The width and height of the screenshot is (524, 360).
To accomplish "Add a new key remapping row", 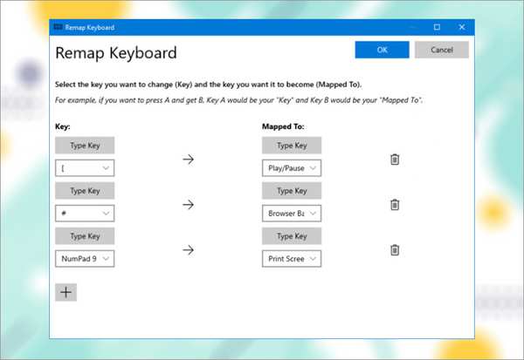I will [65, 292].
